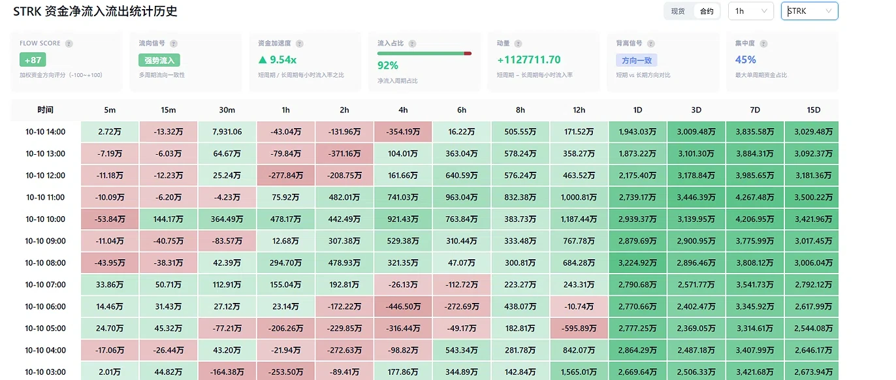Select the -595.89万 cell
The width and height of the screenshot is (896, 380).
pos(579,328)
